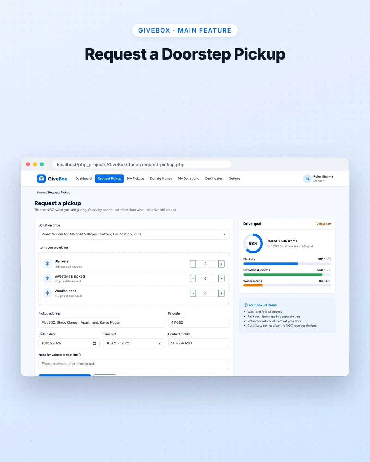This screenshot has width=370, height=462.
Task: Increase Woollen caps quantity
Action: (221, 293)
